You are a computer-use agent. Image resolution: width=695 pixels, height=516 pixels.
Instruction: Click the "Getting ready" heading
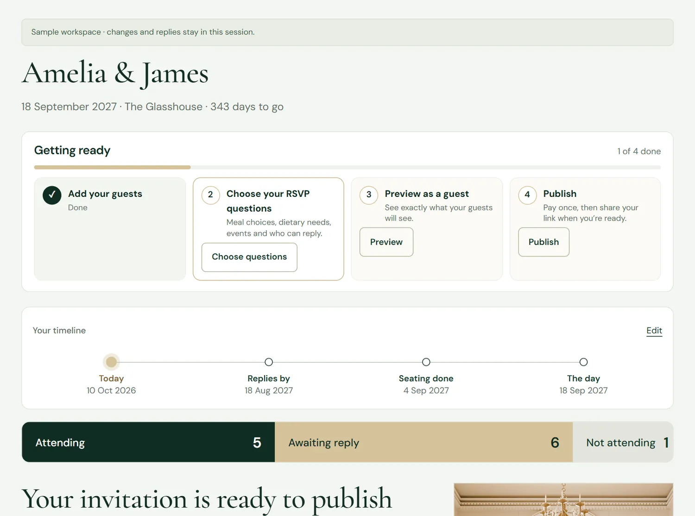(x=72, y=151)
